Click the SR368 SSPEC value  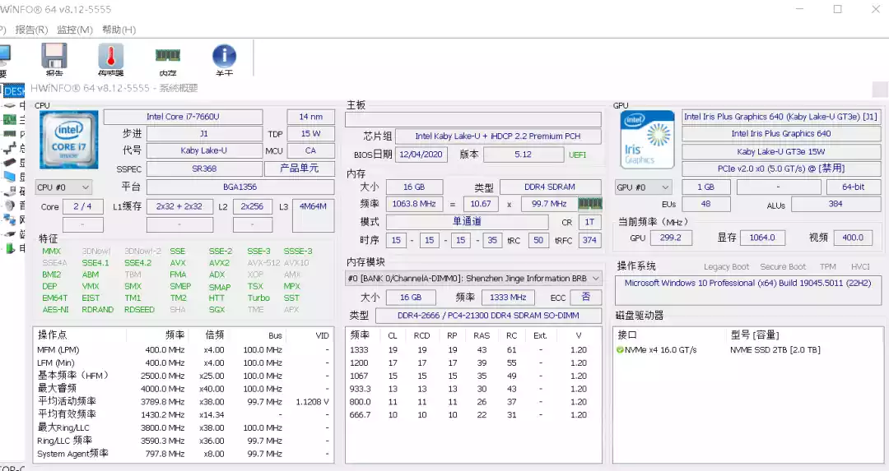tap(204, 169)
